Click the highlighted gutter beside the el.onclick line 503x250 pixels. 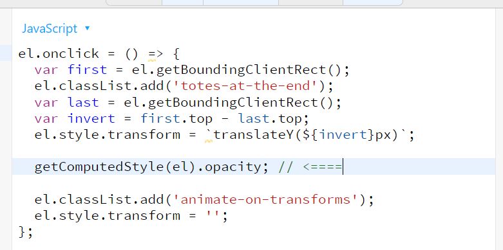click(x=6, y=53)
